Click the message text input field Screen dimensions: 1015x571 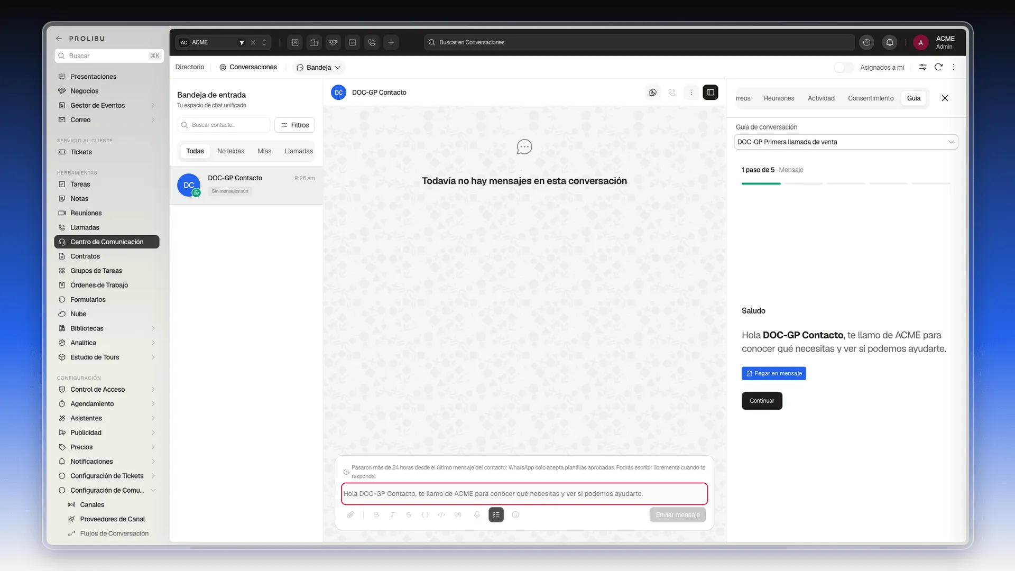(524, 494)
